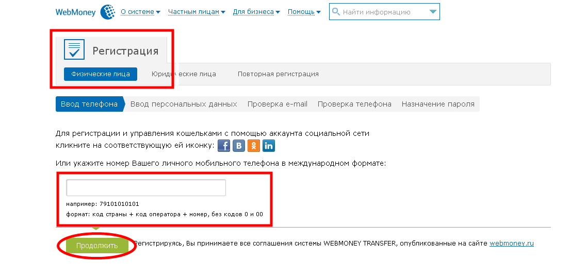Click the VKontakte sign-up icon

click(x=239, y=146)
